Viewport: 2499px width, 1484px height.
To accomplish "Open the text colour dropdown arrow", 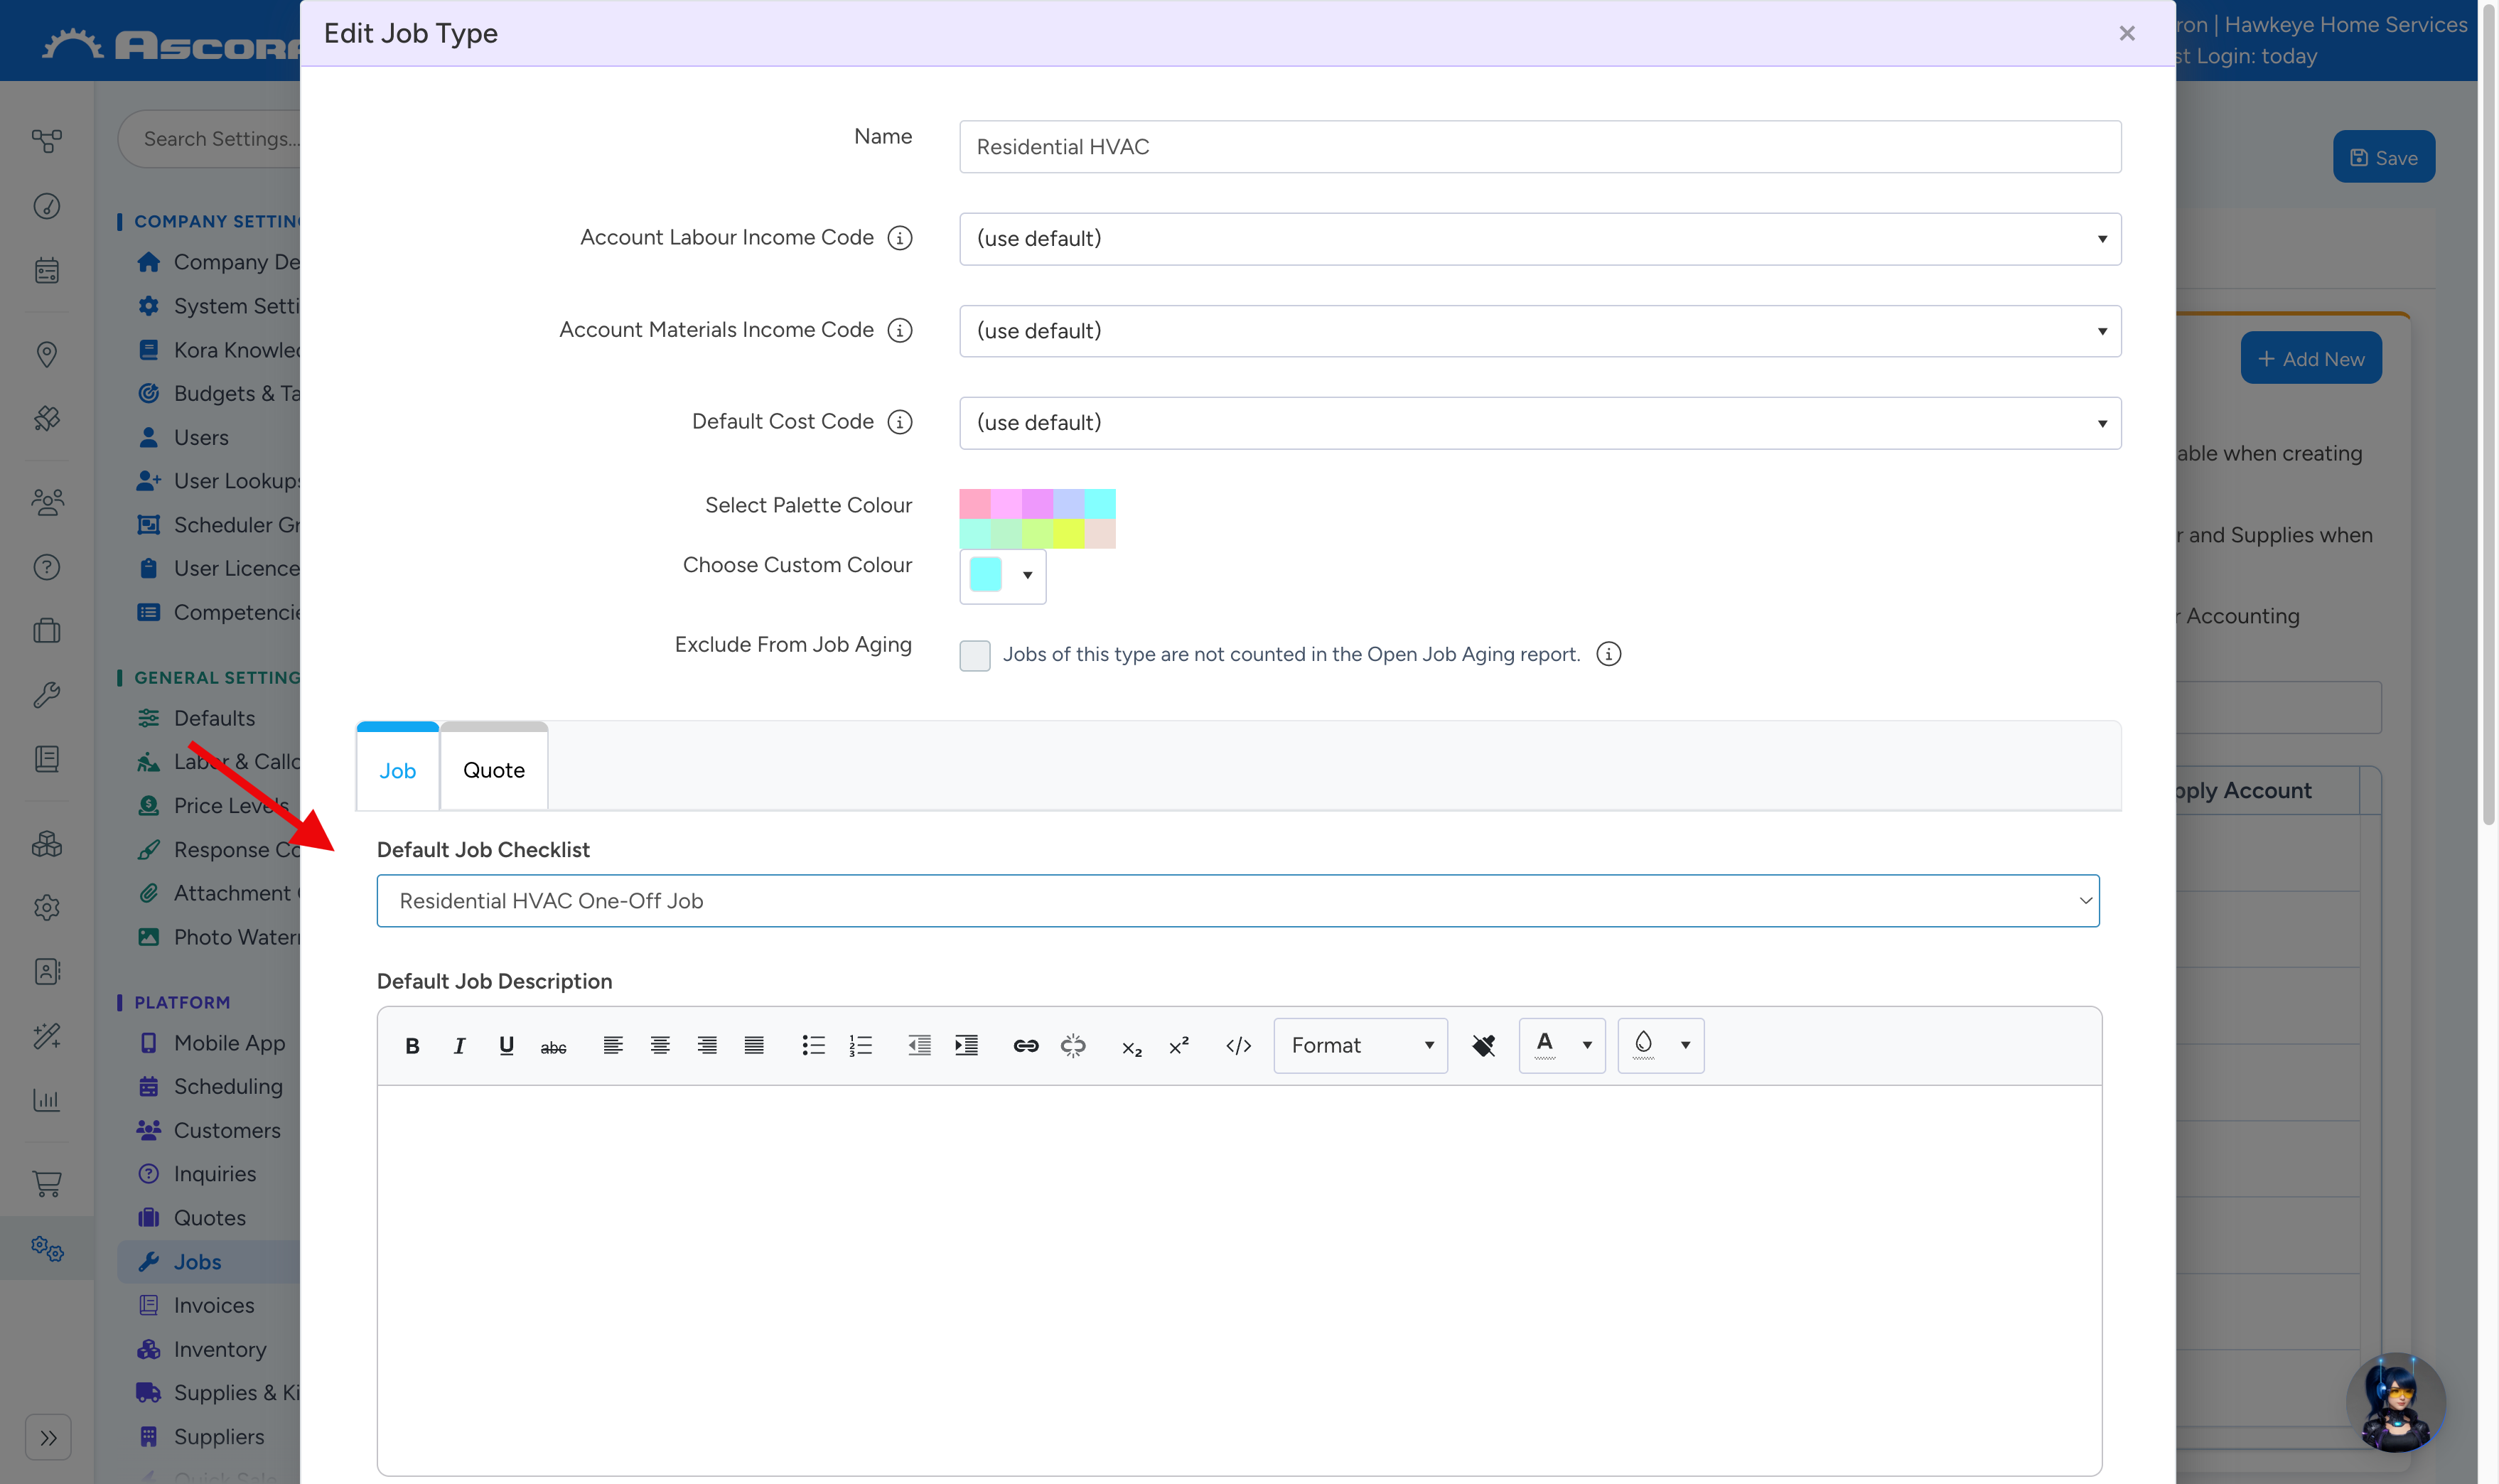I will (x=1587, y=1045).
